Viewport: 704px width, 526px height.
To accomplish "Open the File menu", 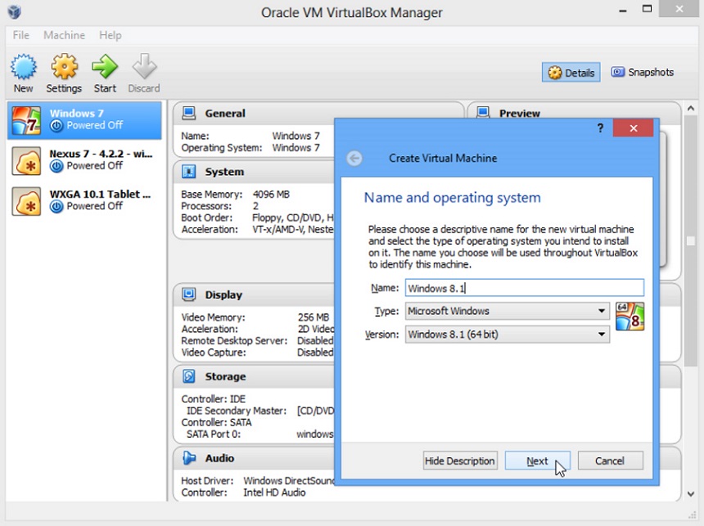I will (x=20, y=35).
